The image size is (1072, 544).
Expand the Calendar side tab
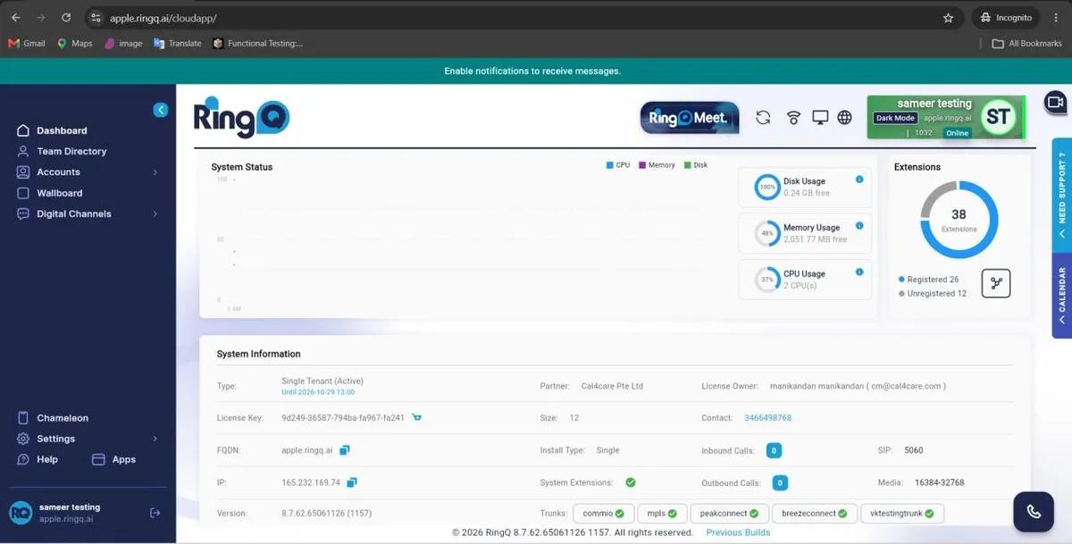(1062, 296)
